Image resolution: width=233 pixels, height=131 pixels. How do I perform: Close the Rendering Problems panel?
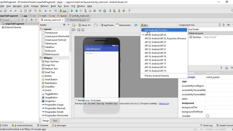[76, 100]
